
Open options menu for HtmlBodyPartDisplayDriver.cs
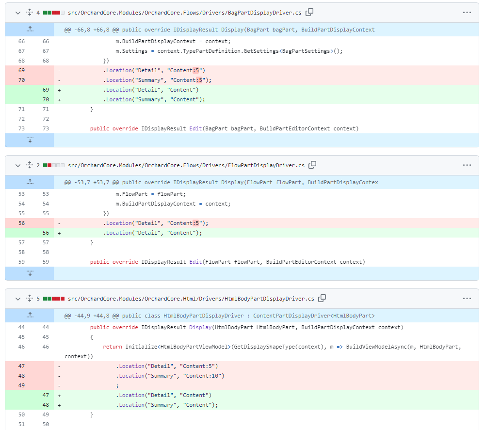[467, 299]
